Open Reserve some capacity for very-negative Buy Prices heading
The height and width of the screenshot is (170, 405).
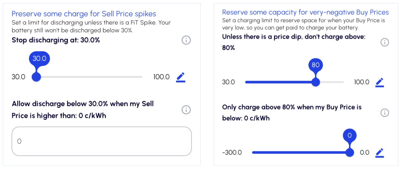click(x=305, y=12)
